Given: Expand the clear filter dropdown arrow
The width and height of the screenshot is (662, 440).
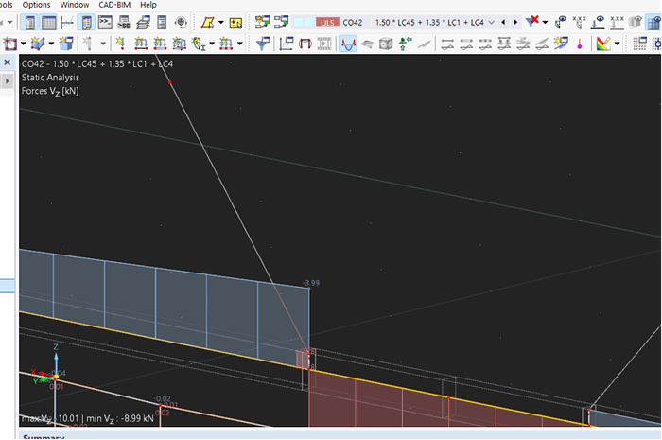Looking at the screenshot, I should pos(545,23).
